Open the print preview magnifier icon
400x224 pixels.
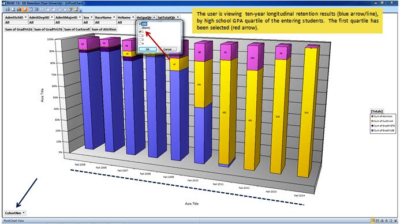pos(13,9)
